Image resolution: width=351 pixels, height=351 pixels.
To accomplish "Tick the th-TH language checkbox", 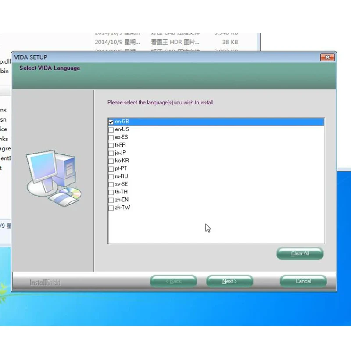I will 111,193.
